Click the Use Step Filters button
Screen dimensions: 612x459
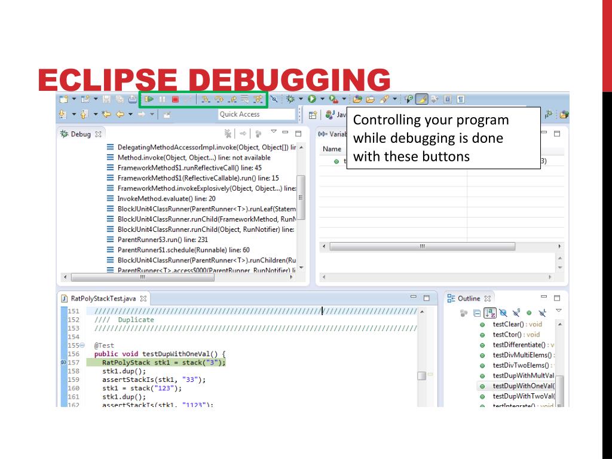(258, 100)
